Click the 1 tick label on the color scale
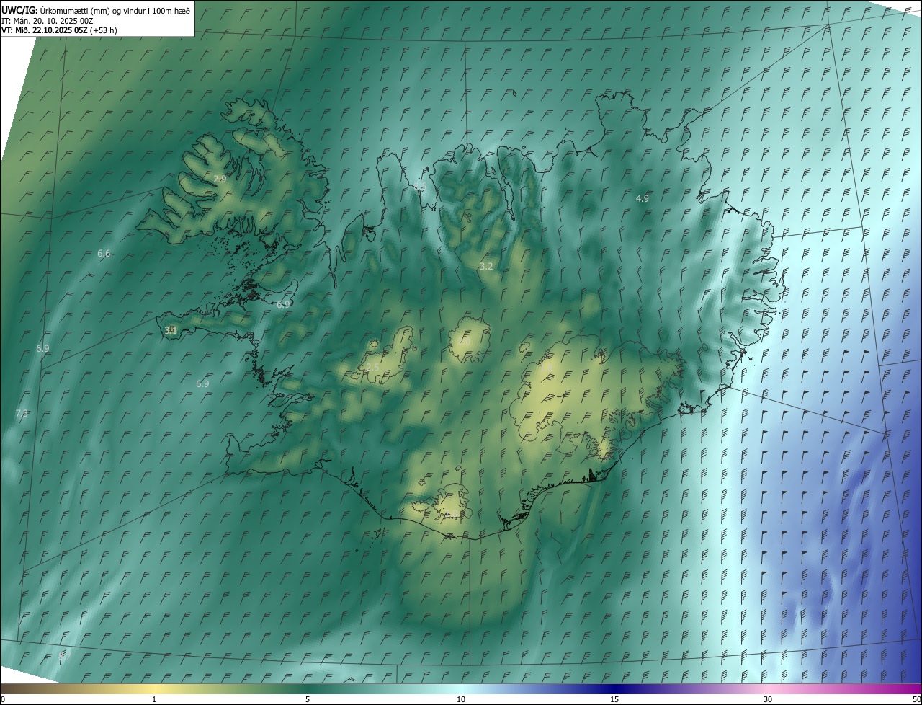 154,699
